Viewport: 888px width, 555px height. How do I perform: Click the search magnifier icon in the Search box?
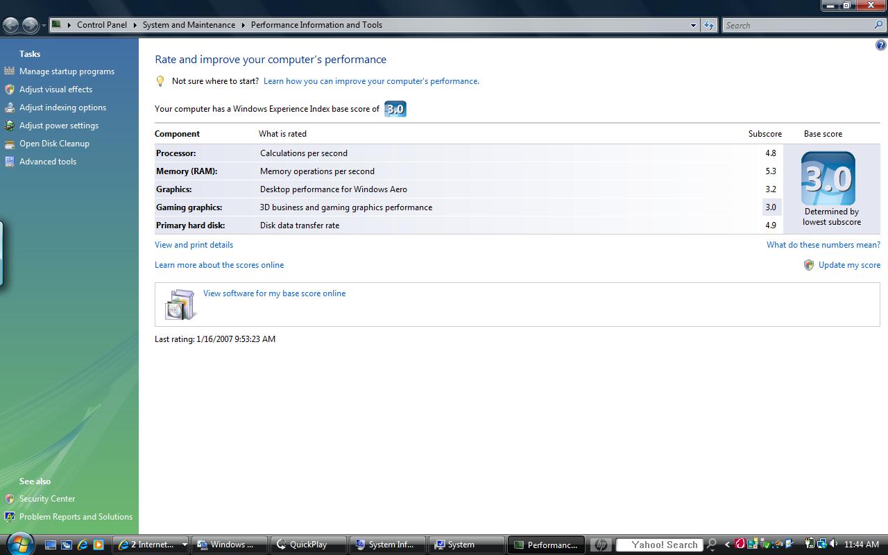(879, 25)
